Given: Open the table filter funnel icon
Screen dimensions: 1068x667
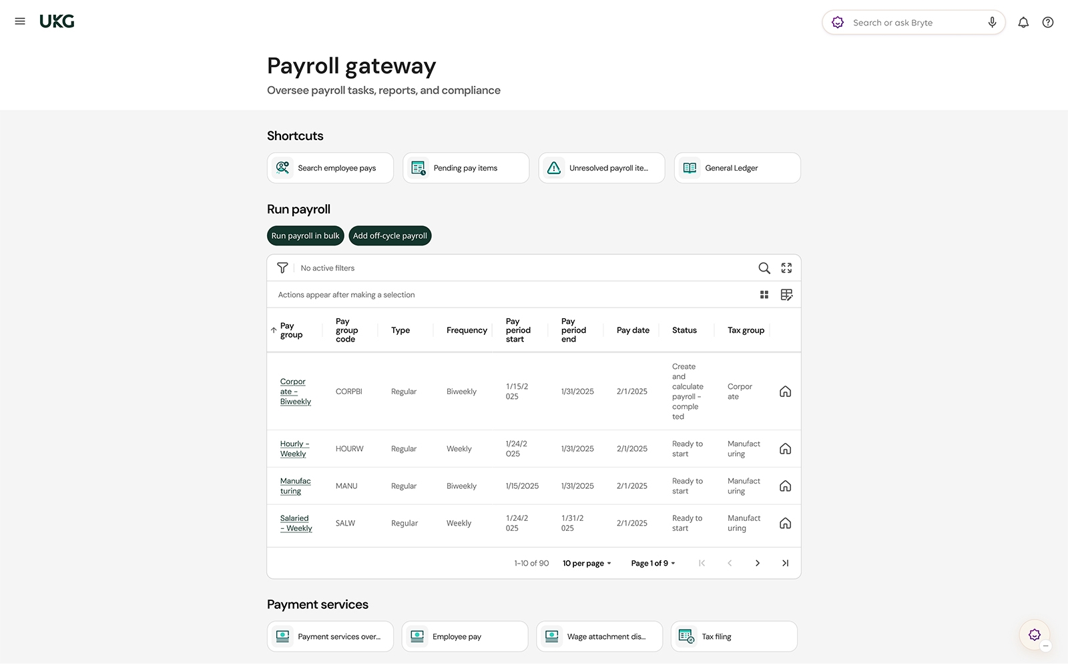Looking at the screenshot, I should pyautogui.click(x=282, y=268).
